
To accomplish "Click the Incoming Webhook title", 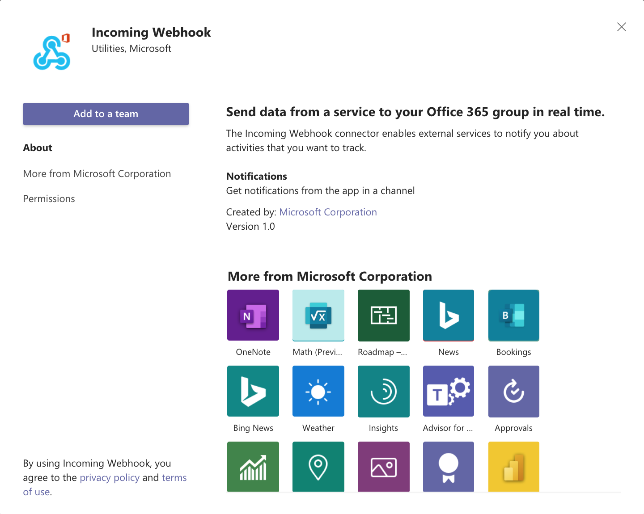I will (x=151, y=33).
